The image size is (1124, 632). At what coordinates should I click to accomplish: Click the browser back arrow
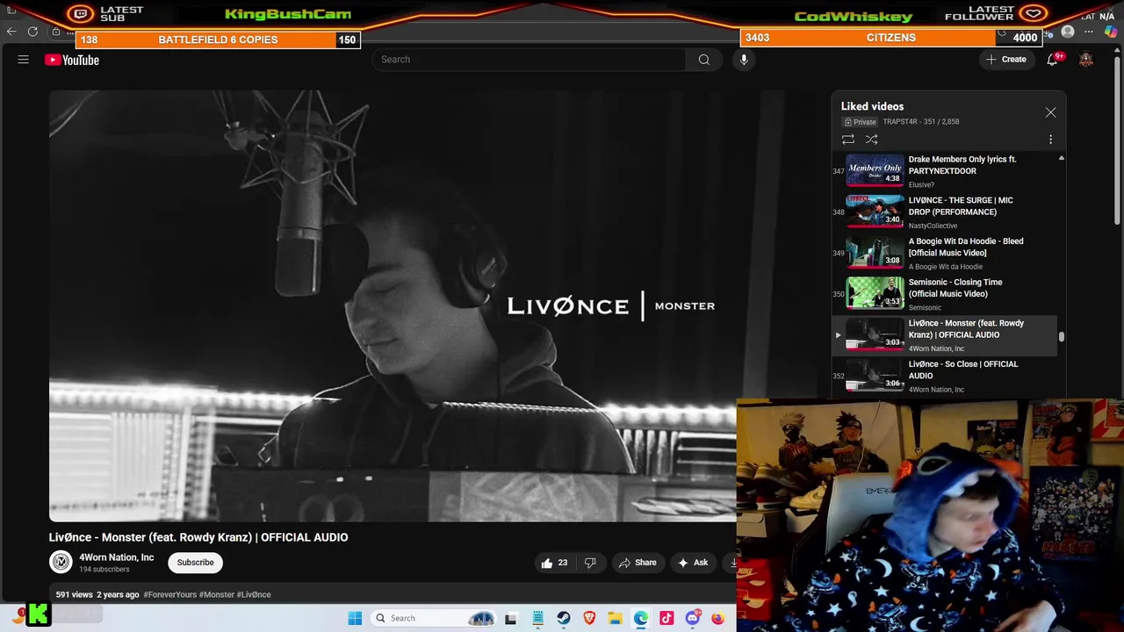[x=11, y=32]
